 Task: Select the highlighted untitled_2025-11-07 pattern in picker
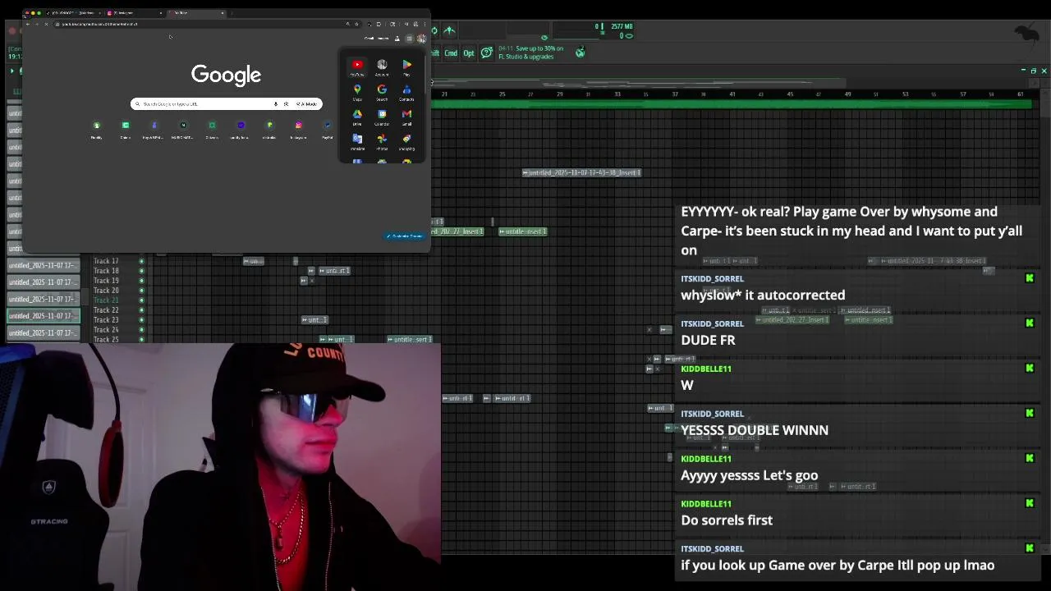click(x=44, y=316)
